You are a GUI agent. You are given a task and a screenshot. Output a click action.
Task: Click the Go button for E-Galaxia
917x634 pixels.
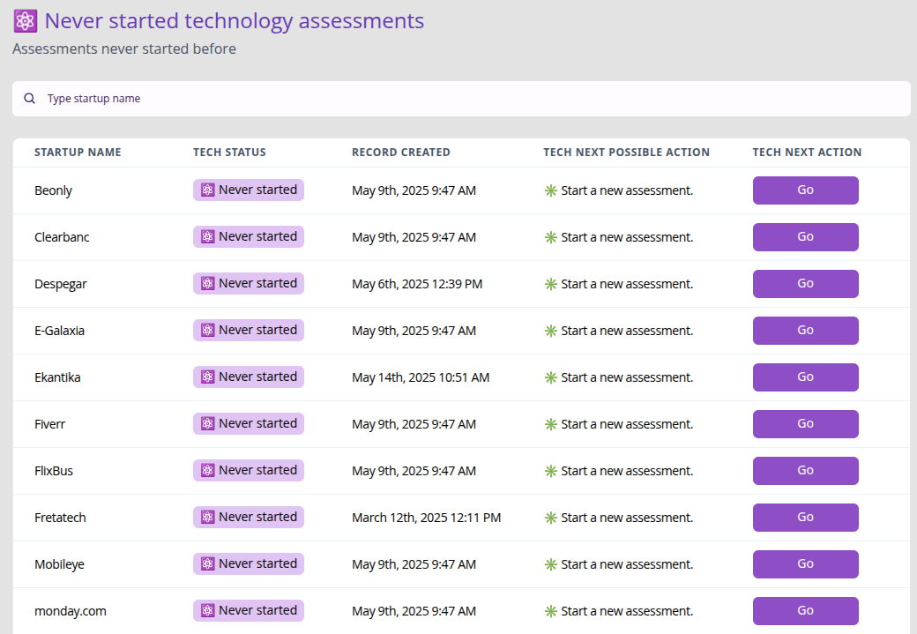pyautogui.click(x=805, y=331)
